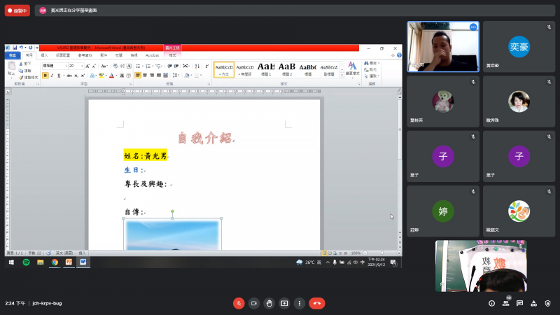
Task: Select the 婷 participant tile
Action: [x=443, y=211]
